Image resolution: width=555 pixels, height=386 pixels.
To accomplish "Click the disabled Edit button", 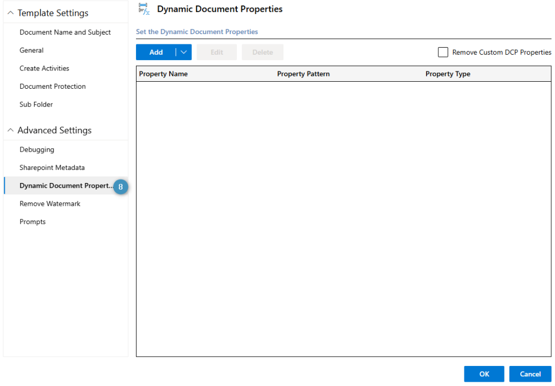I will click(216, 52).
